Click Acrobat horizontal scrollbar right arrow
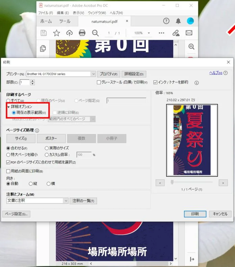Viewport: 235px width, 267px height. point(171,264)
